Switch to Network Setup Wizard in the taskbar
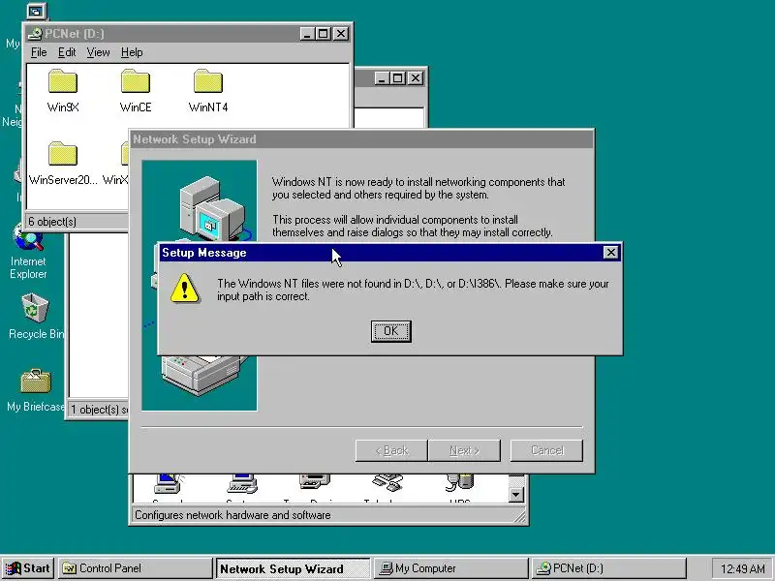The height and width of the screenshot is (581, 775). (293, 568)
